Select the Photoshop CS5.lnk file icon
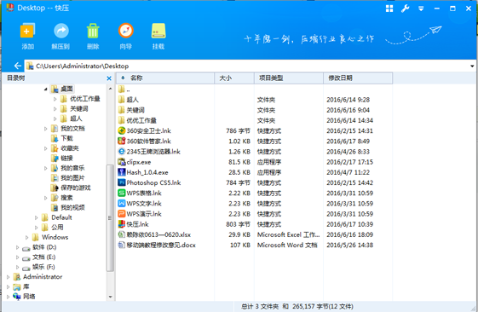This screenshot has height=312, width=478. (122, 182)
